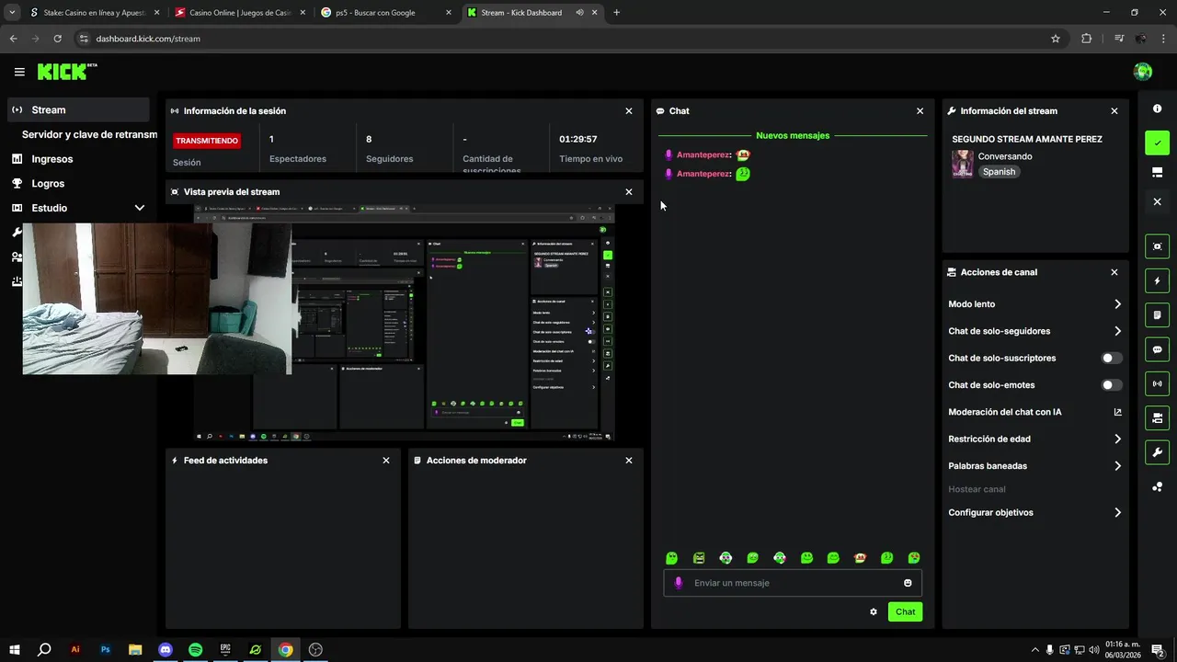Open Chat de solo-seguidores options
The height and width of the screenshot is (662, 1177).
pos(1035,331)
